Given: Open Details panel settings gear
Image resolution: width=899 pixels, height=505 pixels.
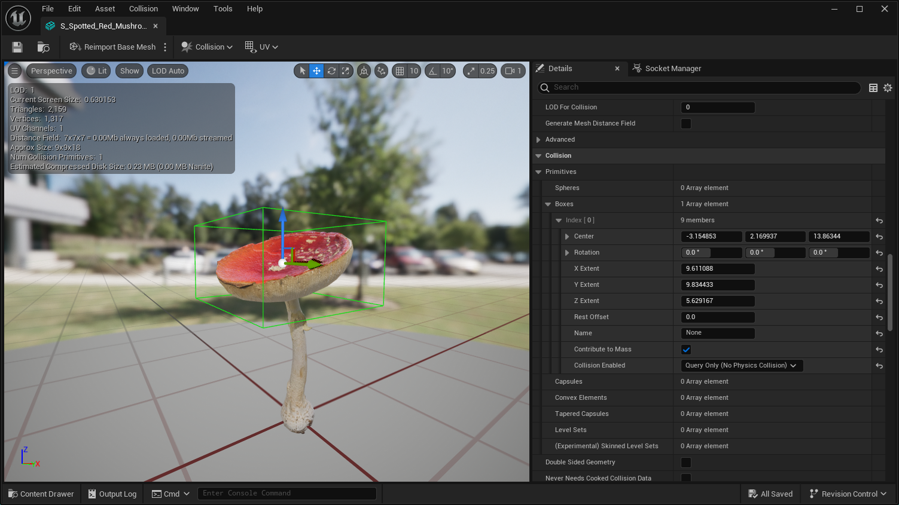Looking at the screenshot, I should coord(888,88).
